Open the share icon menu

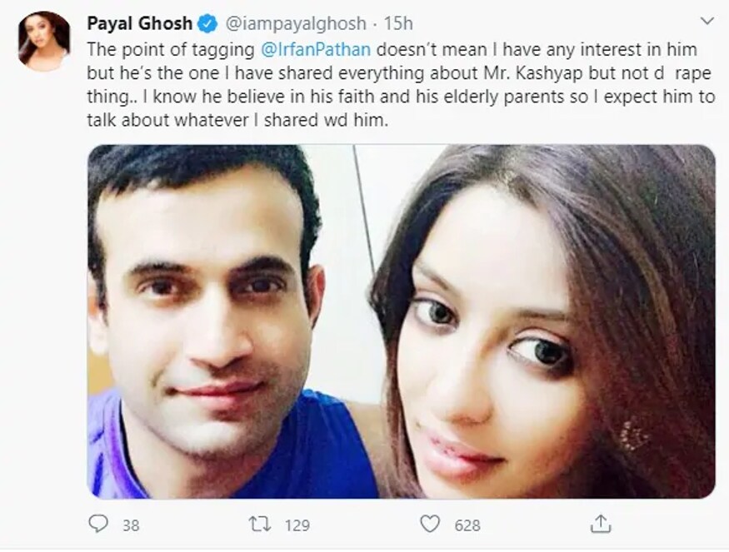pos(599,523)
